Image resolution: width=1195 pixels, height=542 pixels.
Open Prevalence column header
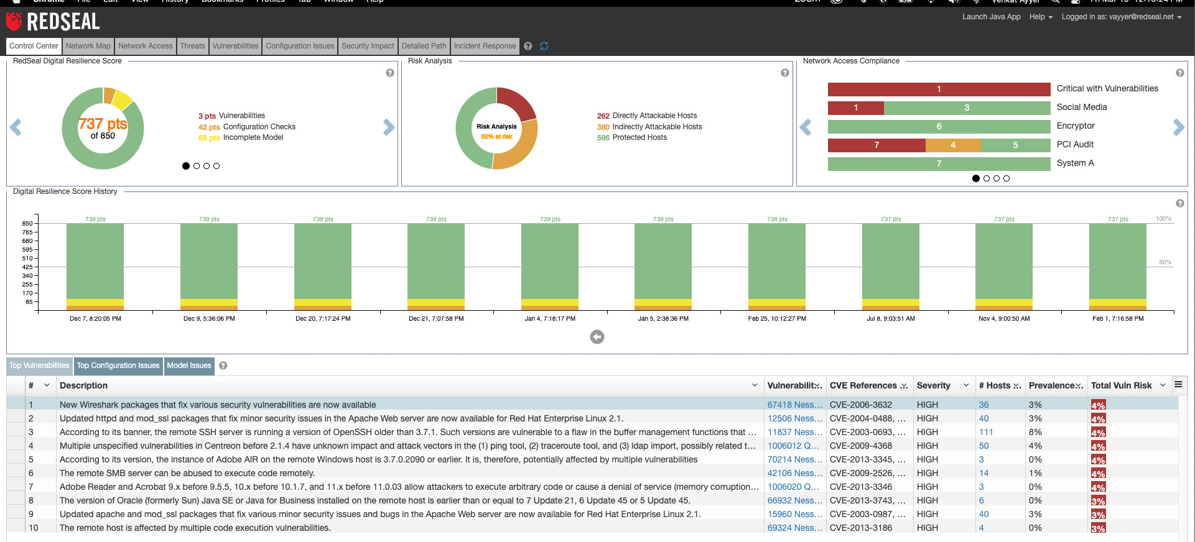click(x=1056, y=385)
